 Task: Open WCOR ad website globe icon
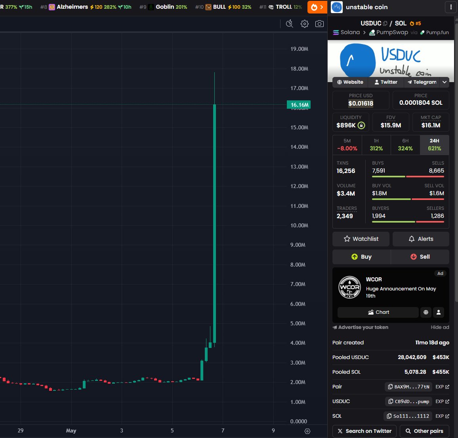click(426, 312)
